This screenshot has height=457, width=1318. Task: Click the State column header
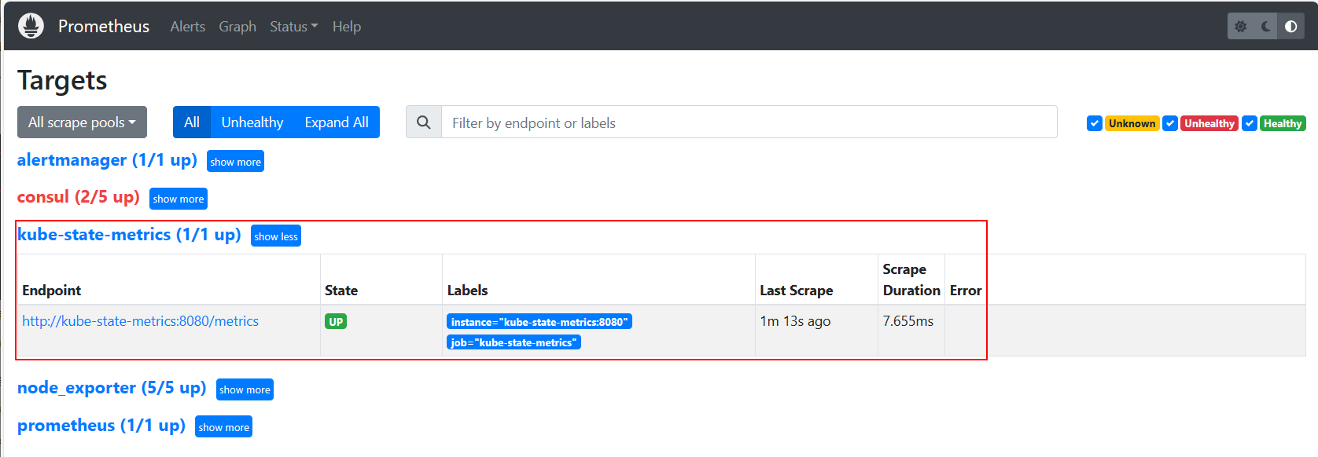click(341, 291)
